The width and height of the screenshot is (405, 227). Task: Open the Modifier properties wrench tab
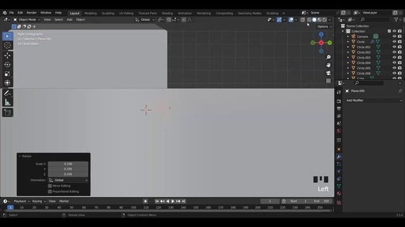(339, 157)
